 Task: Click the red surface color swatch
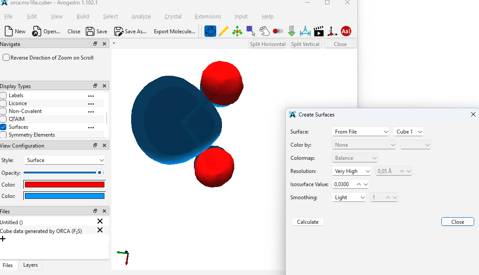coord(64,185)
